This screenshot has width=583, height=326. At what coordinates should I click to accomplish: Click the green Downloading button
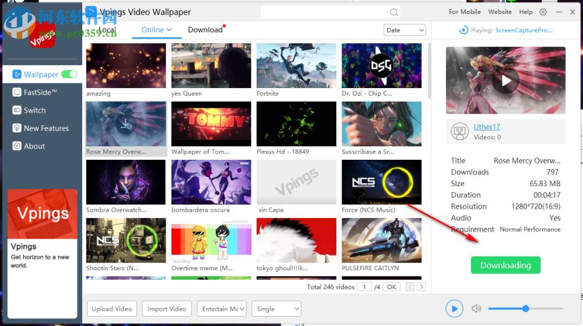pos(505,265)
